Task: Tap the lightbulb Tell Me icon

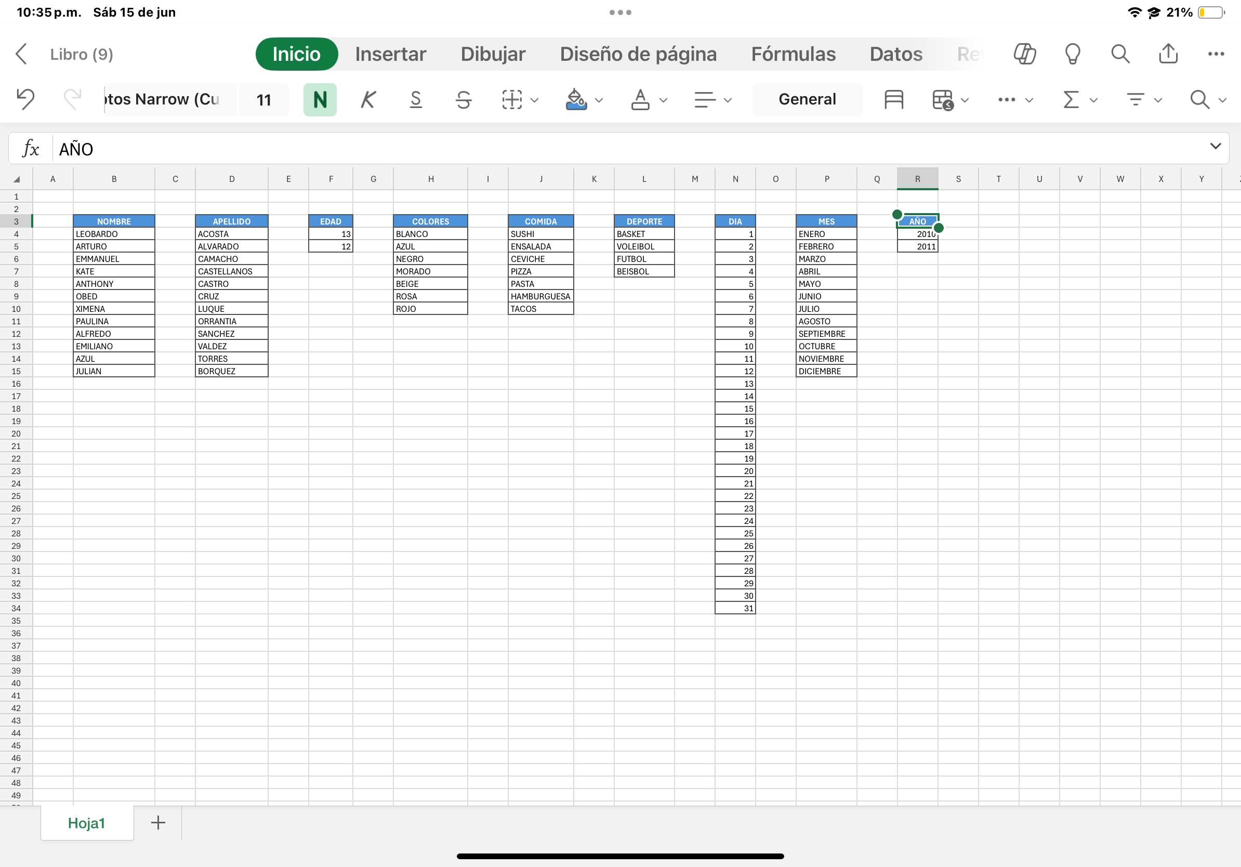Action: pyautogui.click(x=1072, y=54)
